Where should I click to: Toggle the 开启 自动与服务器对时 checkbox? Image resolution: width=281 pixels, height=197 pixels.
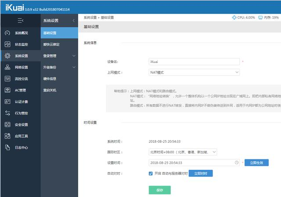pyautogui.click(x=151, y=173)
